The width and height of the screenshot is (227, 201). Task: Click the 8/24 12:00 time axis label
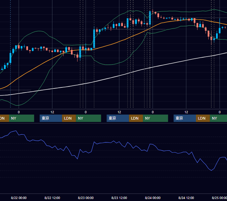(x=186, y=198)
